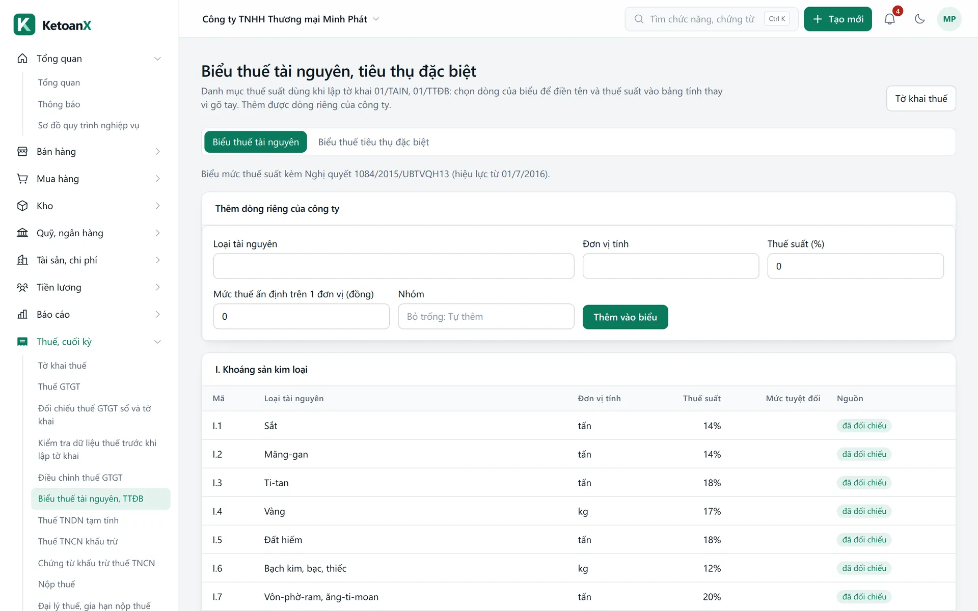This screenshot has width=978, height=611.
Task: Click the Mua hàng cart icon
Action: click(22, 179)
